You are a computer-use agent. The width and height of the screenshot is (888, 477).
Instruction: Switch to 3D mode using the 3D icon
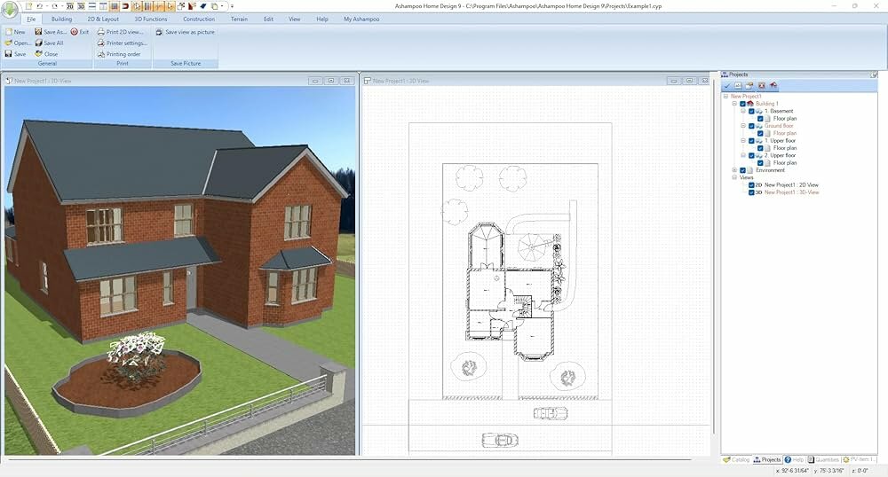(81, 6)
